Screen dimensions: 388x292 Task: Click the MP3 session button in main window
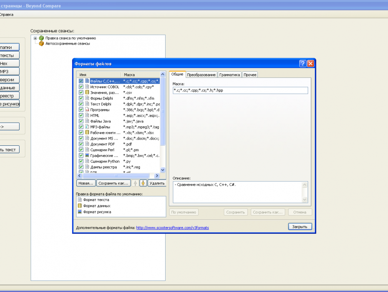click(9, 72)
